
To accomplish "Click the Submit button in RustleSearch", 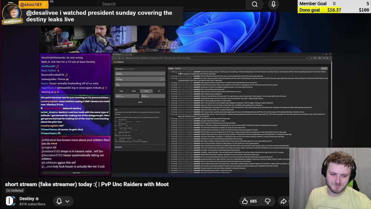I will pyautogui.click(x=140, y=102).
